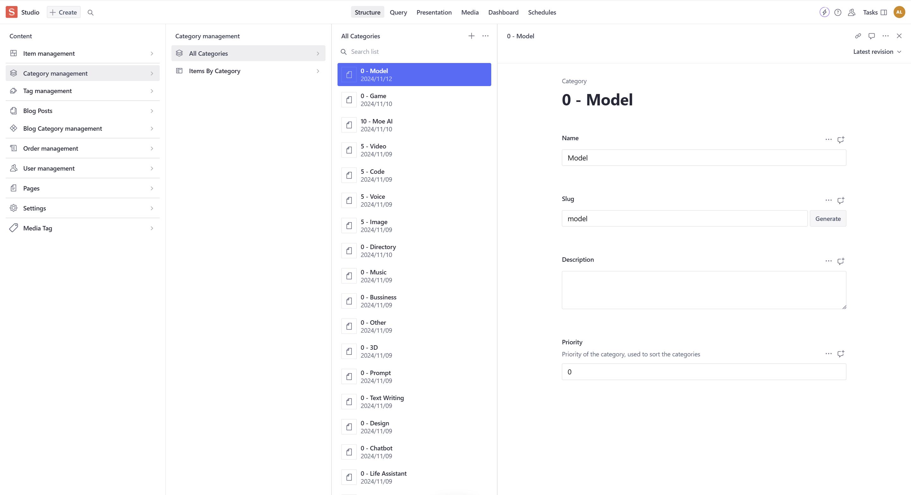Click the Create button

64,12
